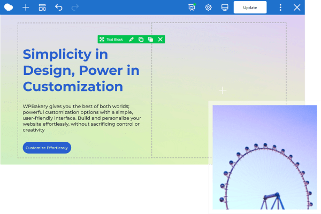Undo the last change

[x=58, y=7]
